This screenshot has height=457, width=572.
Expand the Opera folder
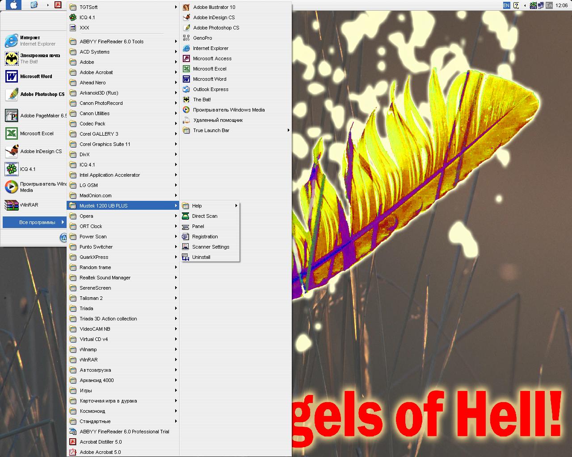pos(123,216)
